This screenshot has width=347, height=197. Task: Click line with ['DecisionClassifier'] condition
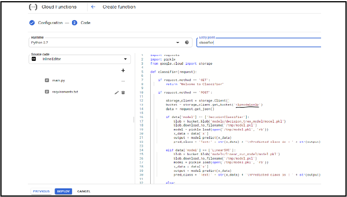coord(208,117)
